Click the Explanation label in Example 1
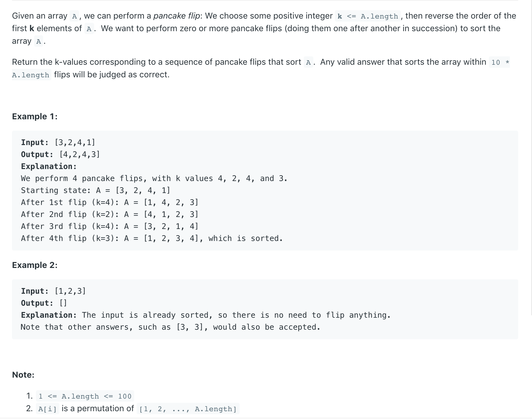This screenshot has height=419, width=532. 49,166
